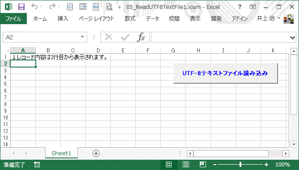This screenshot has height=170, width=299.
Task: Open the ファイル tab
Action: 13,19
